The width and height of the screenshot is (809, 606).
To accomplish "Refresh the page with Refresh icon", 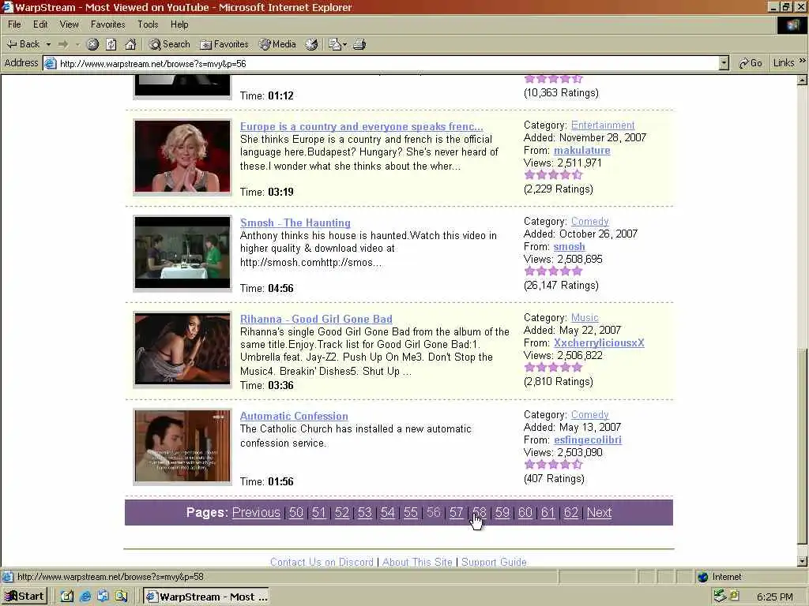I will [111, 44].
